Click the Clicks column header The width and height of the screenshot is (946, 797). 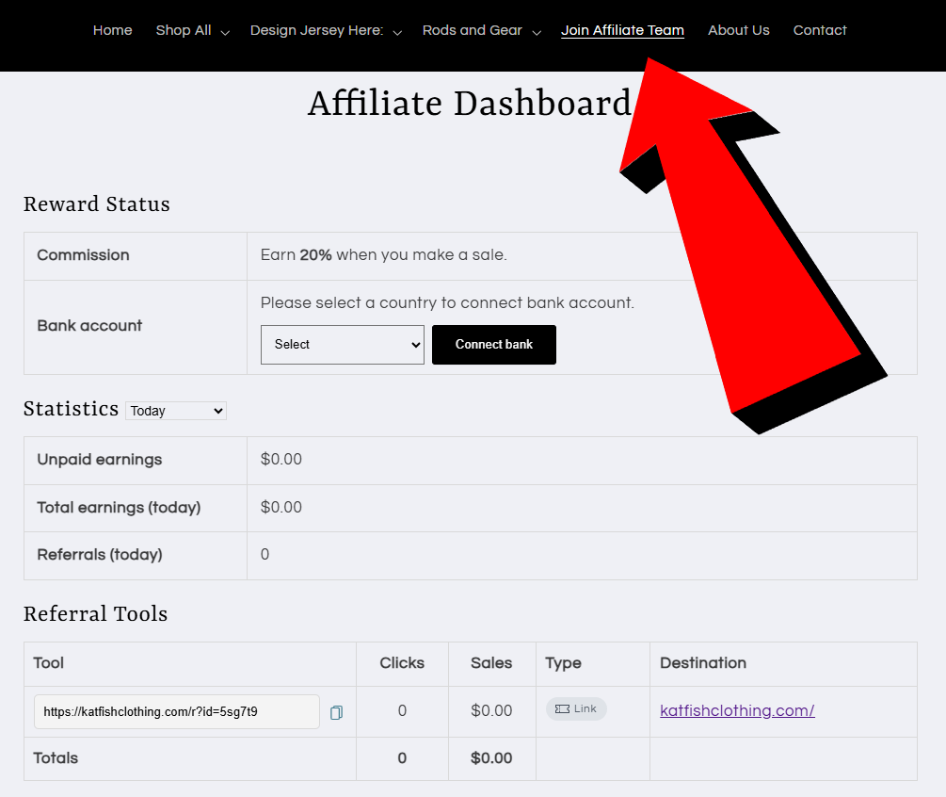[x=402, y=663]
